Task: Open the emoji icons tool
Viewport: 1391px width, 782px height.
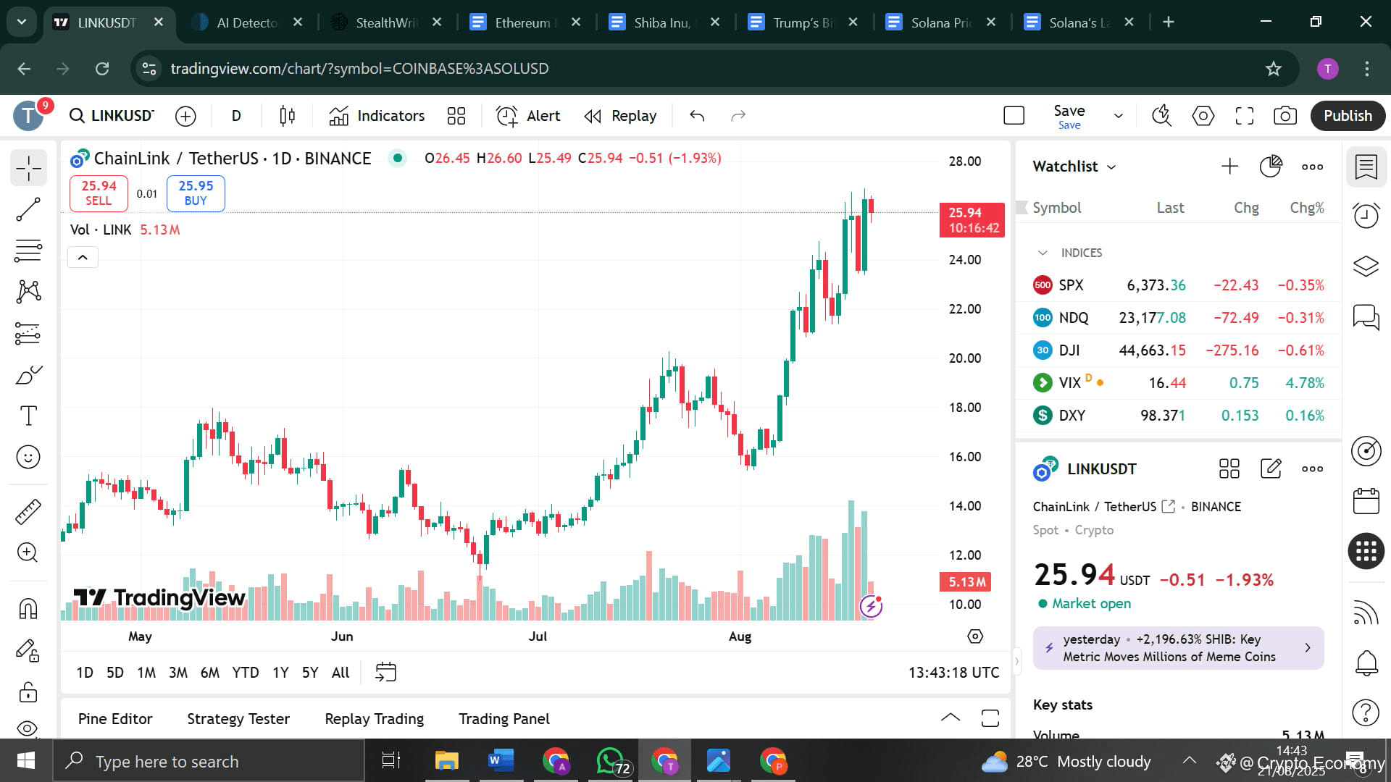Action: pos(28,457)
